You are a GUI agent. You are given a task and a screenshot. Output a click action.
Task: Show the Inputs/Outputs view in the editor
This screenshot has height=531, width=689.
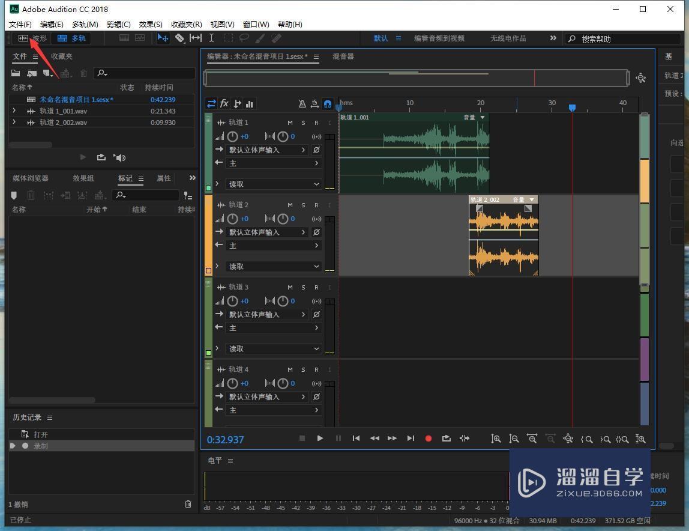[211, 104]
